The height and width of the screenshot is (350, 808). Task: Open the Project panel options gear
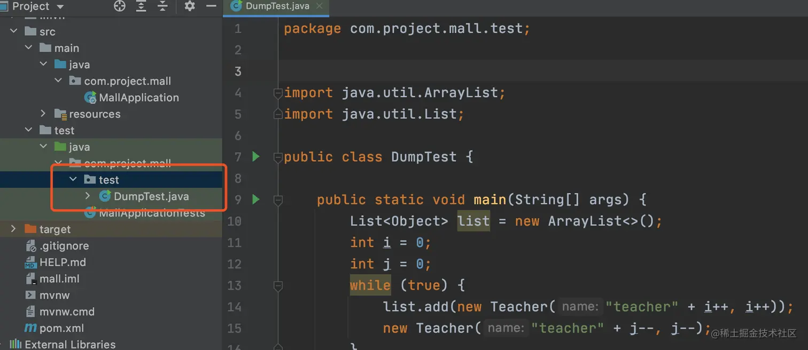[x=188, y=7]
